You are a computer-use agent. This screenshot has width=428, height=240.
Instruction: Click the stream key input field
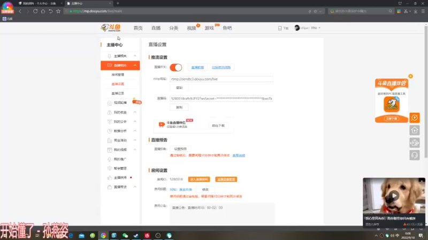[x=221, y=99]
